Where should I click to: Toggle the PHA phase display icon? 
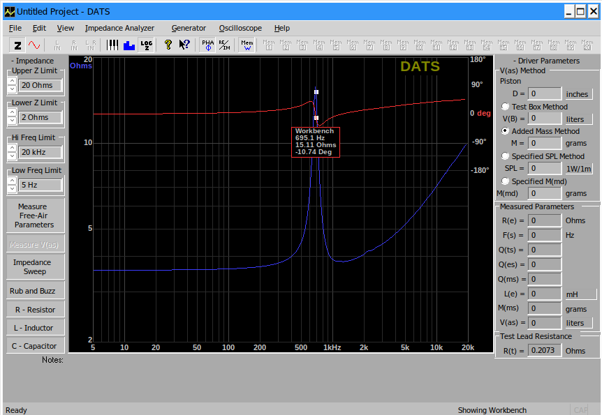pos(207,45)
